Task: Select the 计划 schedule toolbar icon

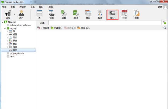Action: 124,15
